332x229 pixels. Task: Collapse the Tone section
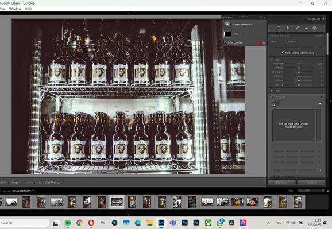(x=272, y=60)
